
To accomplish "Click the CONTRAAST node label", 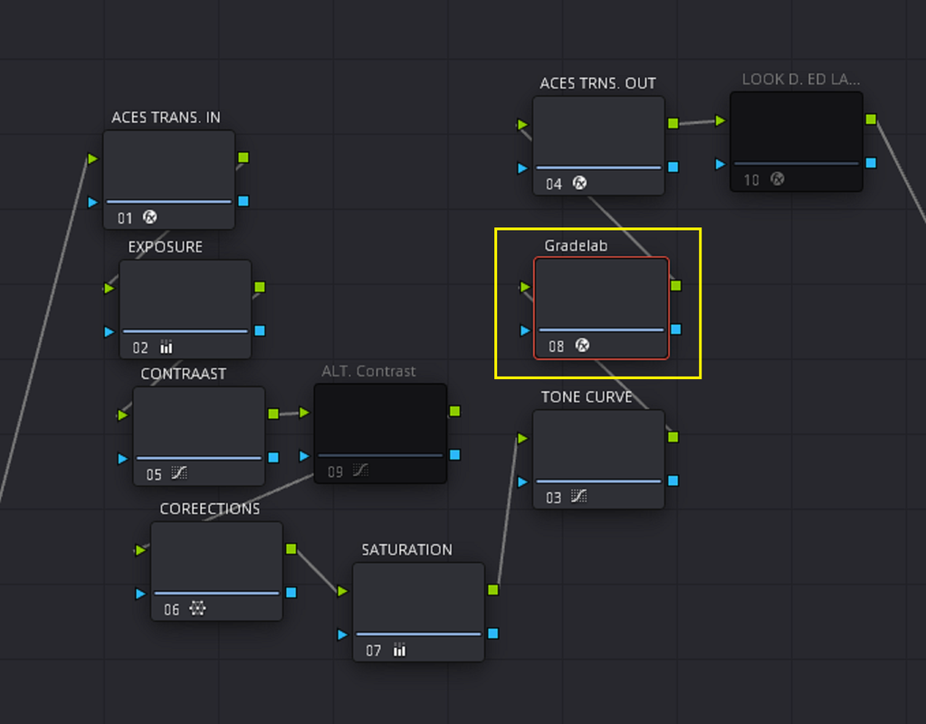I will (183, 374).
